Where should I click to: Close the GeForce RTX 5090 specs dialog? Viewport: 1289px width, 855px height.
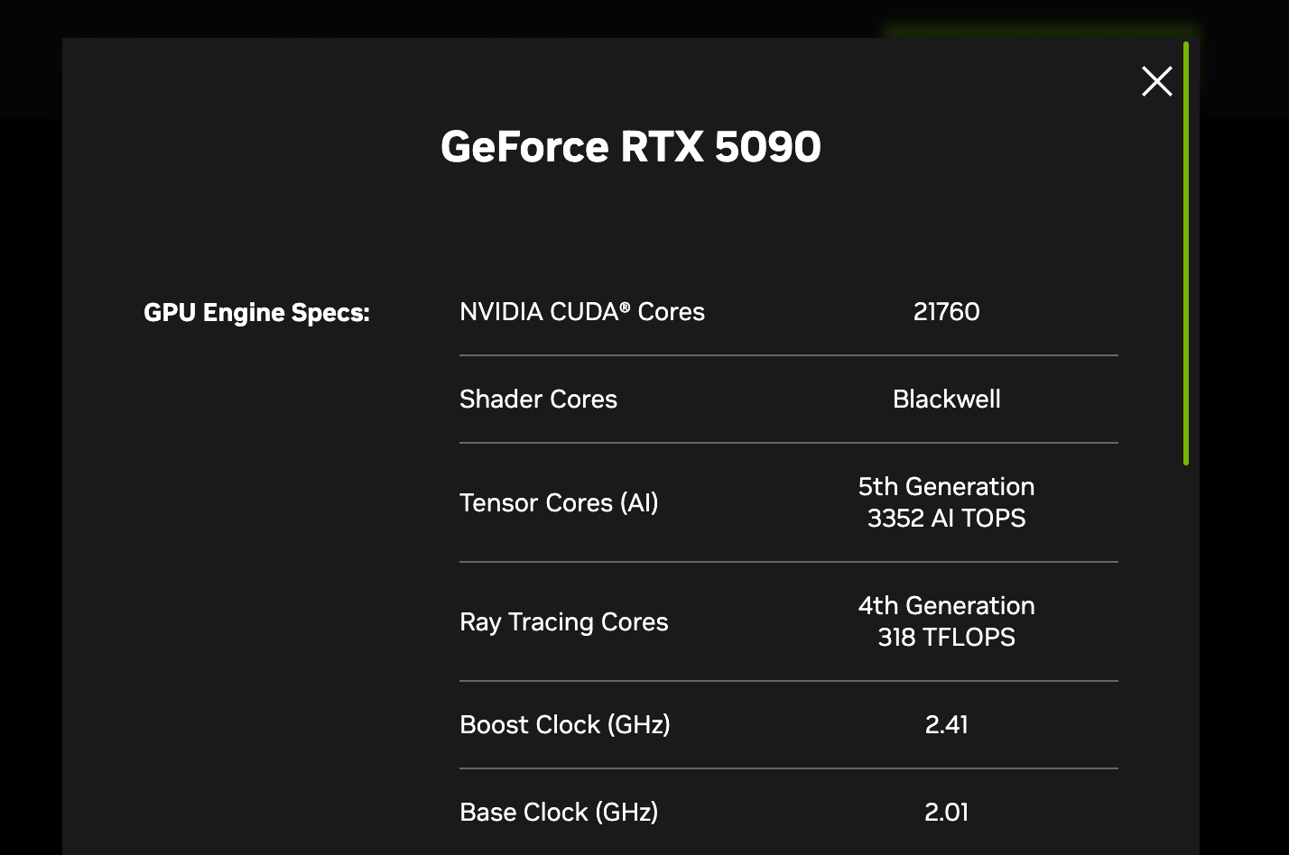pos(1156,81)
